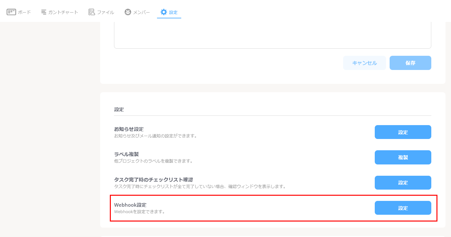Open Webhook設定 using its 設定 button

click(x=403, y=208)
